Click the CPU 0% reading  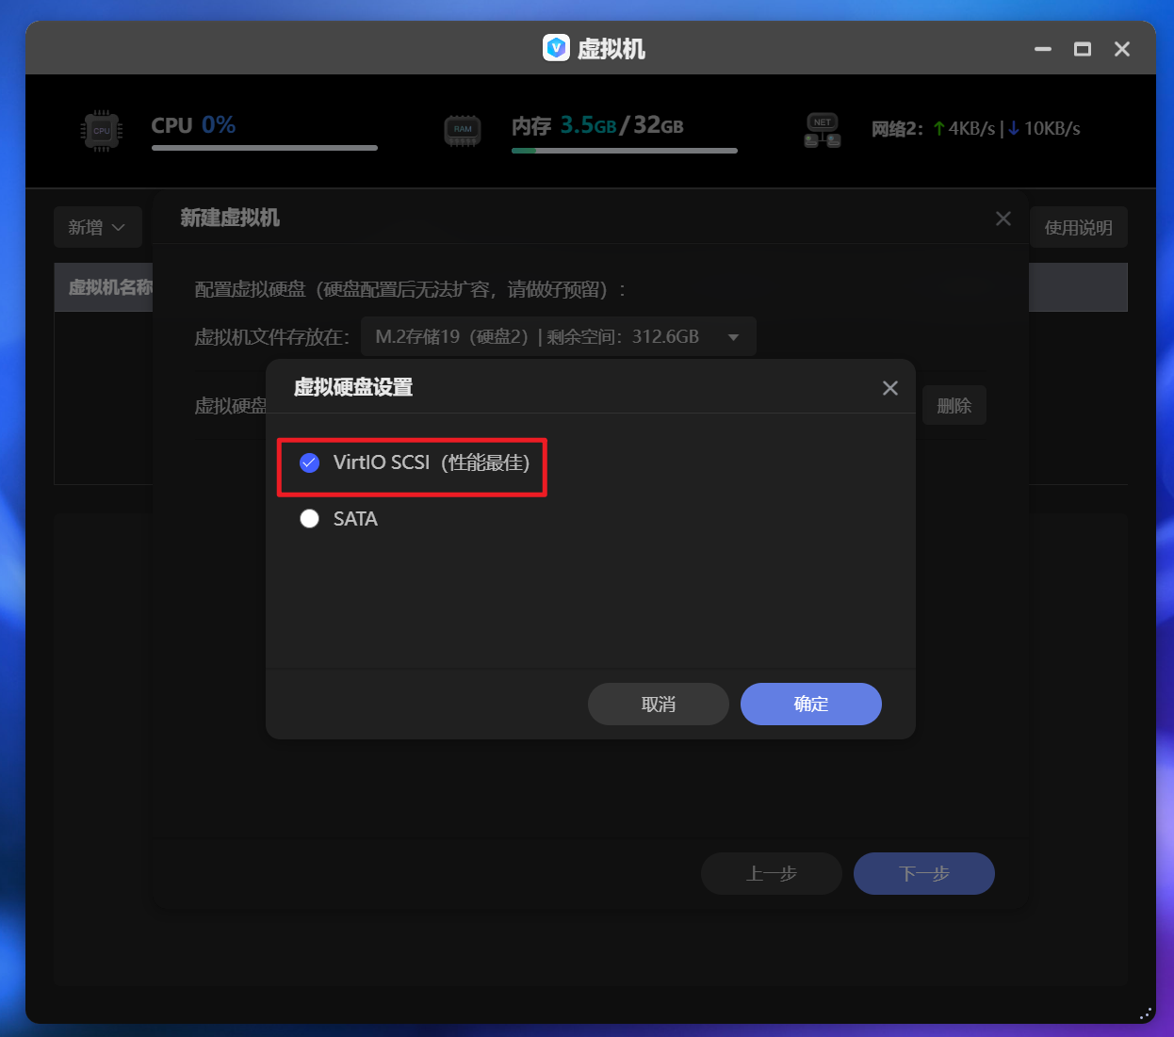coord(193,125)
